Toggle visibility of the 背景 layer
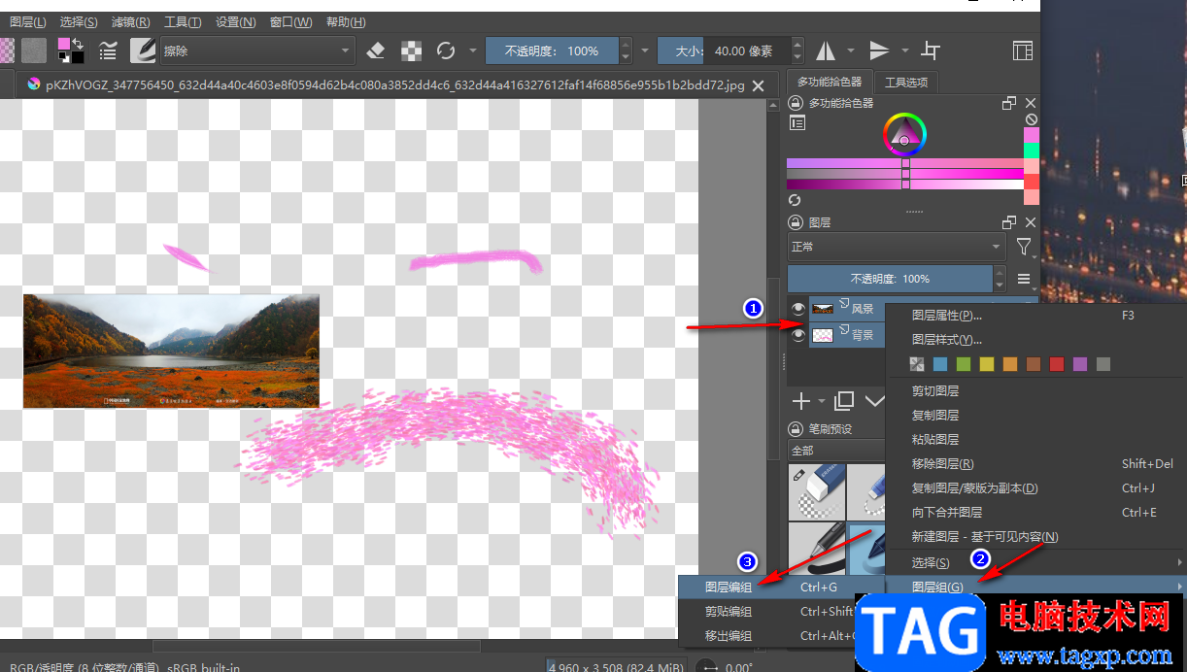Screen dimensions: 1187x672 pos(798,335)
